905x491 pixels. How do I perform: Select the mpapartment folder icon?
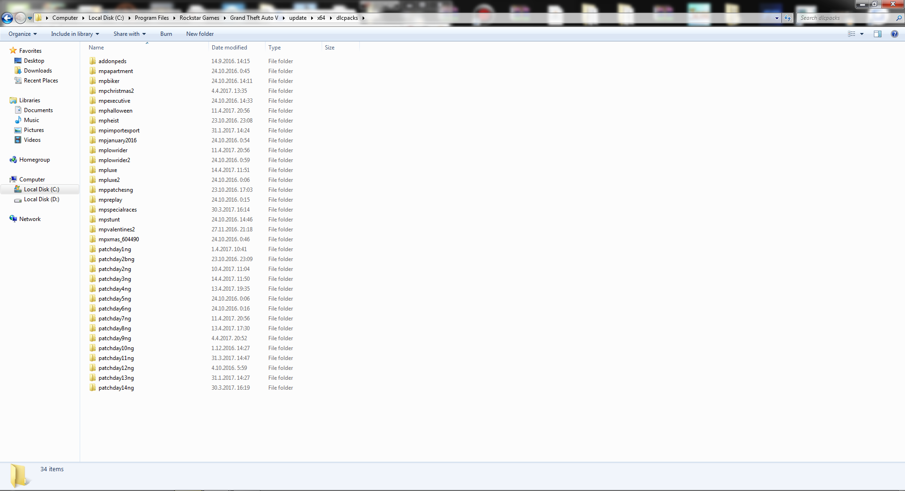[92, 71]
